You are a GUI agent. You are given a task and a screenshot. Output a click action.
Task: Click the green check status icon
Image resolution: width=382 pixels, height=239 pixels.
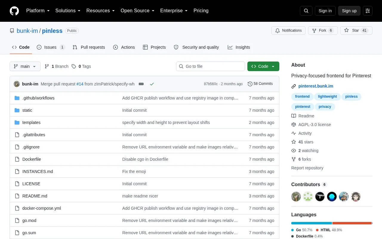click(152, 84)
